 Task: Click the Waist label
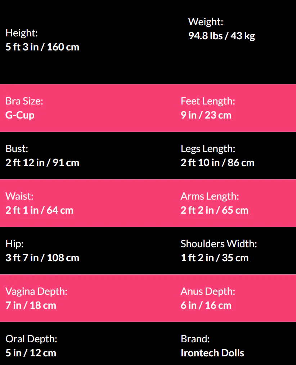click(19, 196)
